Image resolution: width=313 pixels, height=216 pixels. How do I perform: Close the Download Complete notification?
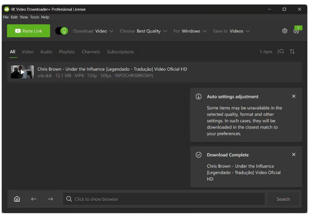[294, 155]
